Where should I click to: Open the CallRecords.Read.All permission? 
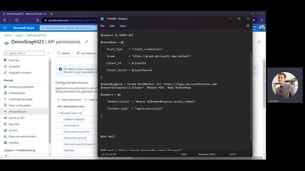coord(74,119)
